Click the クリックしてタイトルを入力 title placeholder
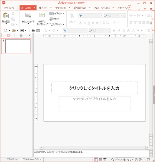155x162 pixels. pos(95,88)
